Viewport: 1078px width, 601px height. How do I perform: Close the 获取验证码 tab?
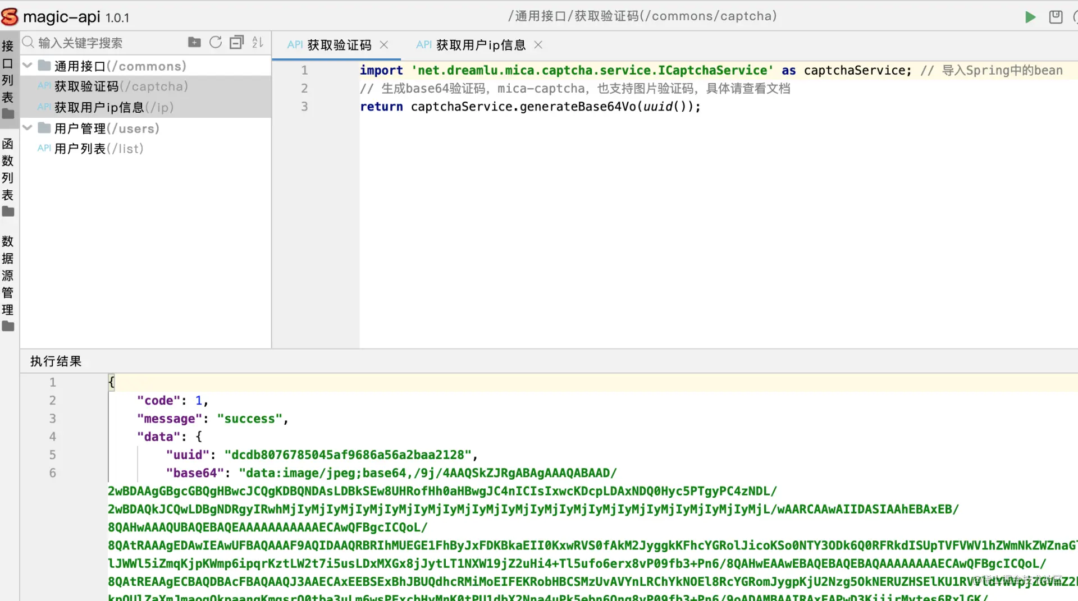(x=384, y=45)
